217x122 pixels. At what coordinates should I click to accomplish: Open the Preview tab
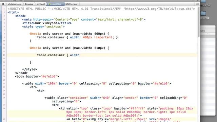tap(72, 4)
